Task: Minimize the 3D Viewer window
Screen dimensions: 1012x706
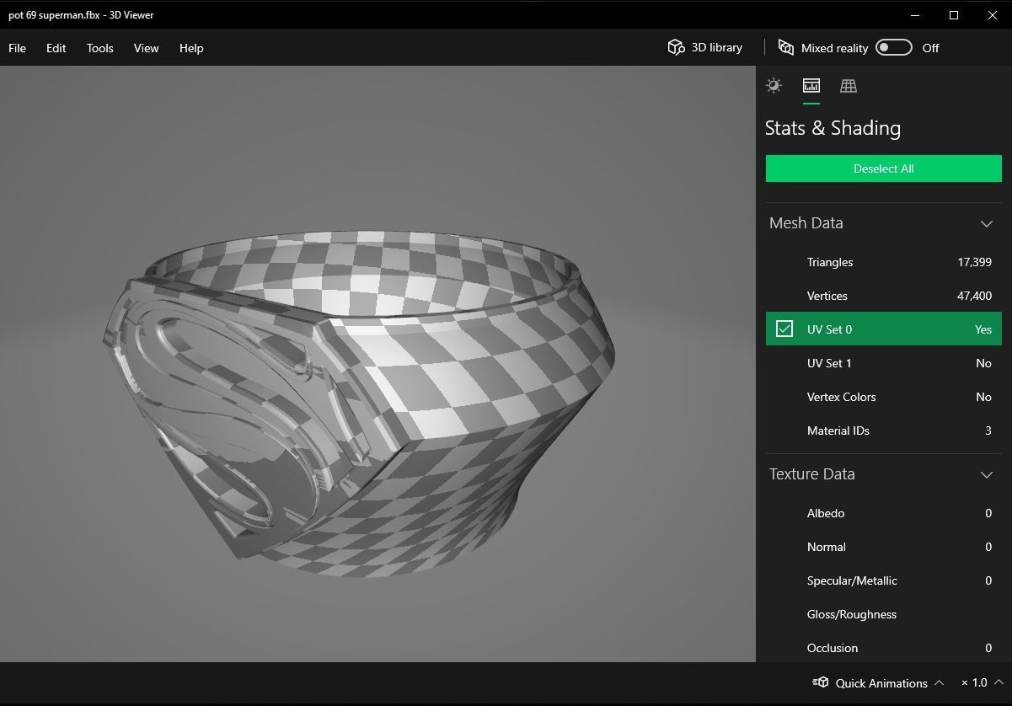Action: point(915,14)
